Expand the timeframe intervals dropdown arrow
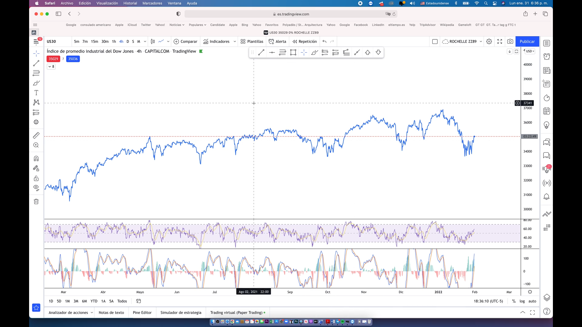The height and width of the screenshot is (327, 582). 145,41
